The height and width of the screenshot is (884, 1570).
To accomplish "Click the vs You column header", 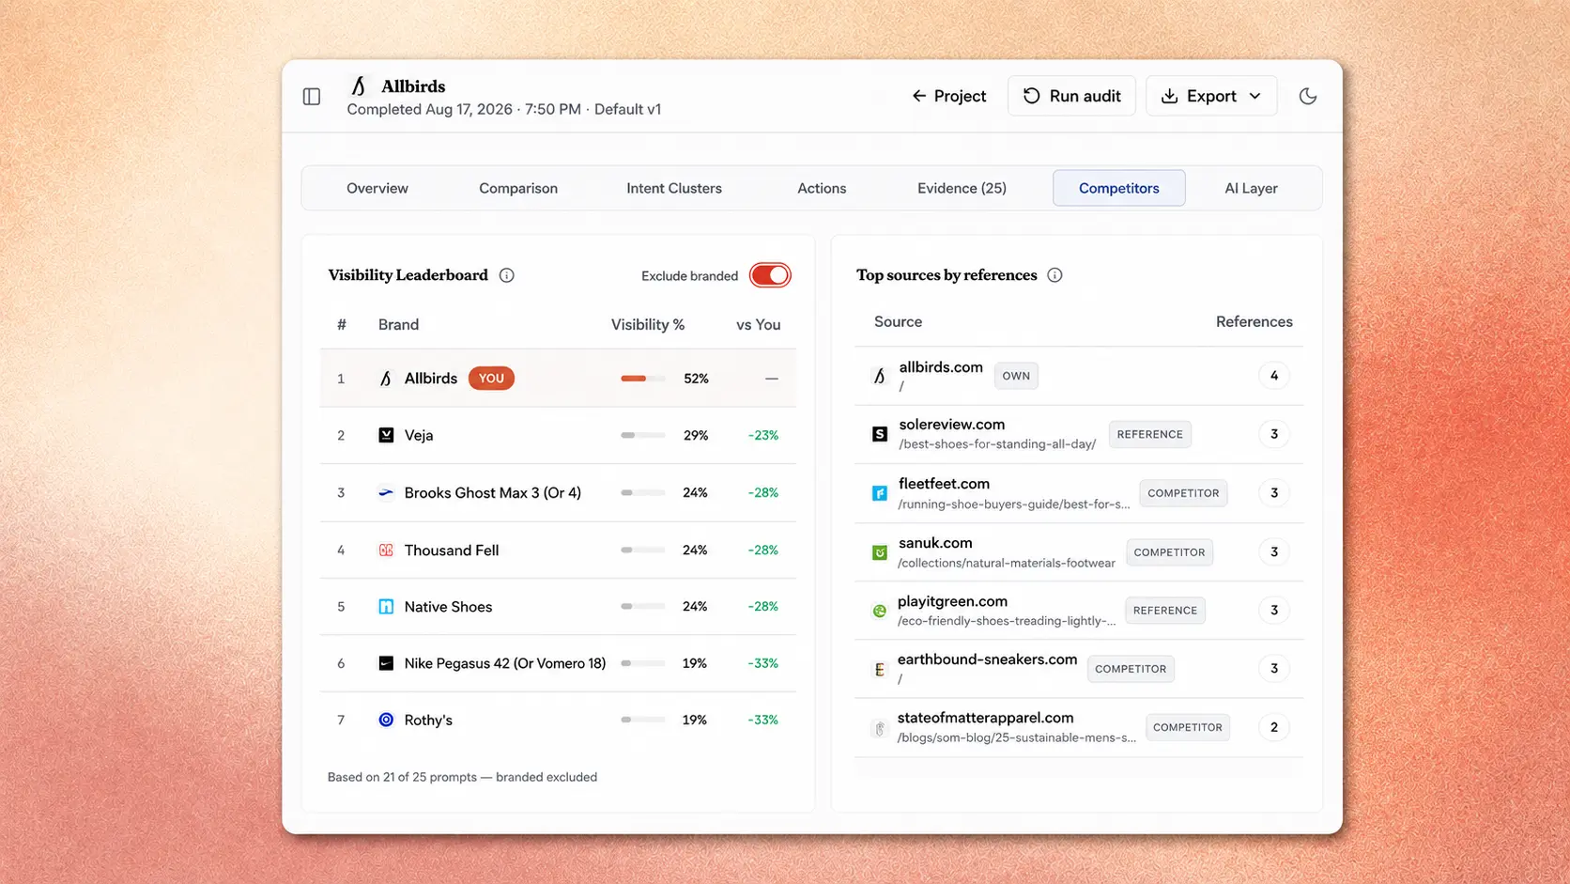I will [759, 325].
